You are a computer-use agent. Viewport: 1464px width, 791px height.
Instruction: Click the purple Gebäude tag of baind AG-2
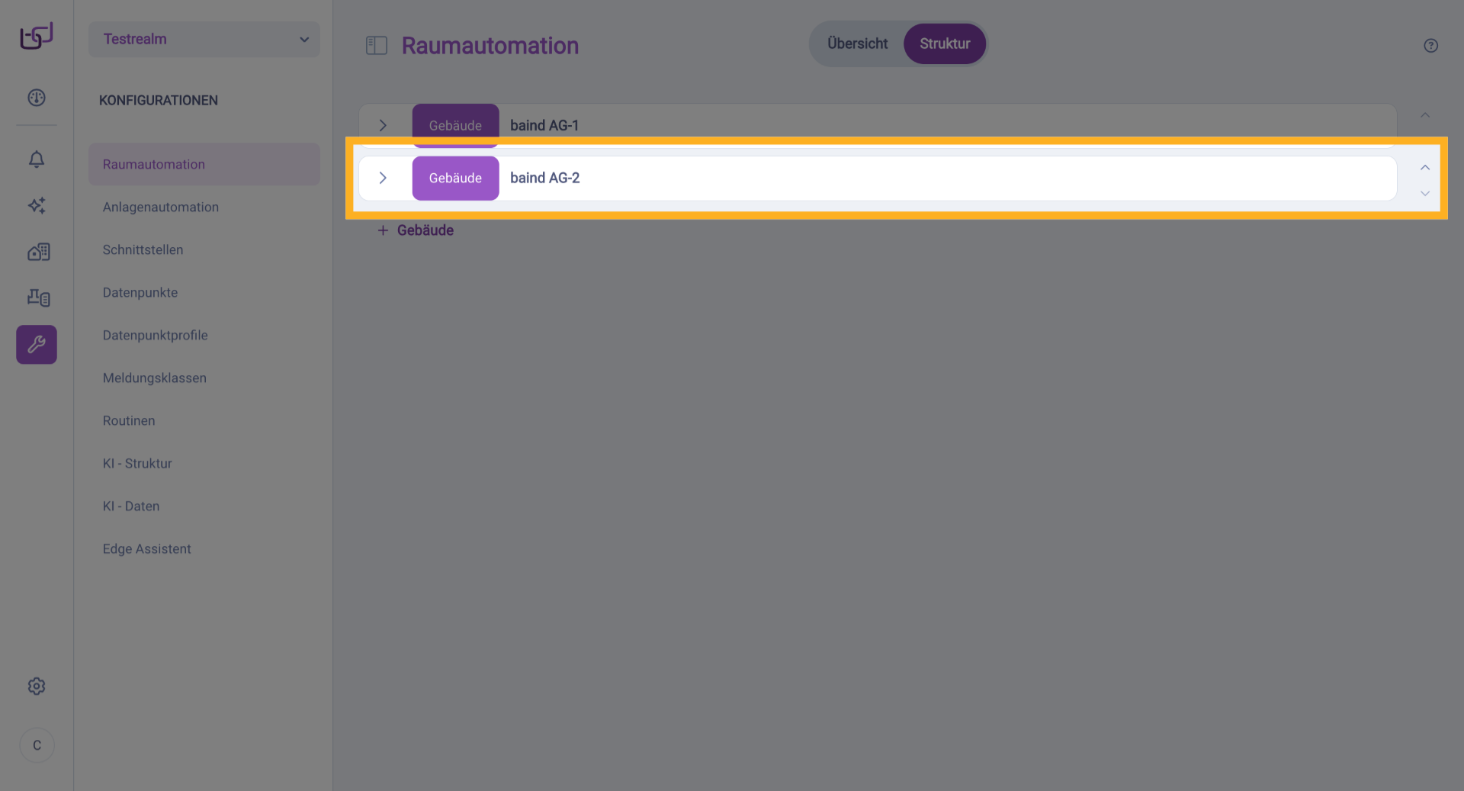pyautogui.click(x=455, y=178)
